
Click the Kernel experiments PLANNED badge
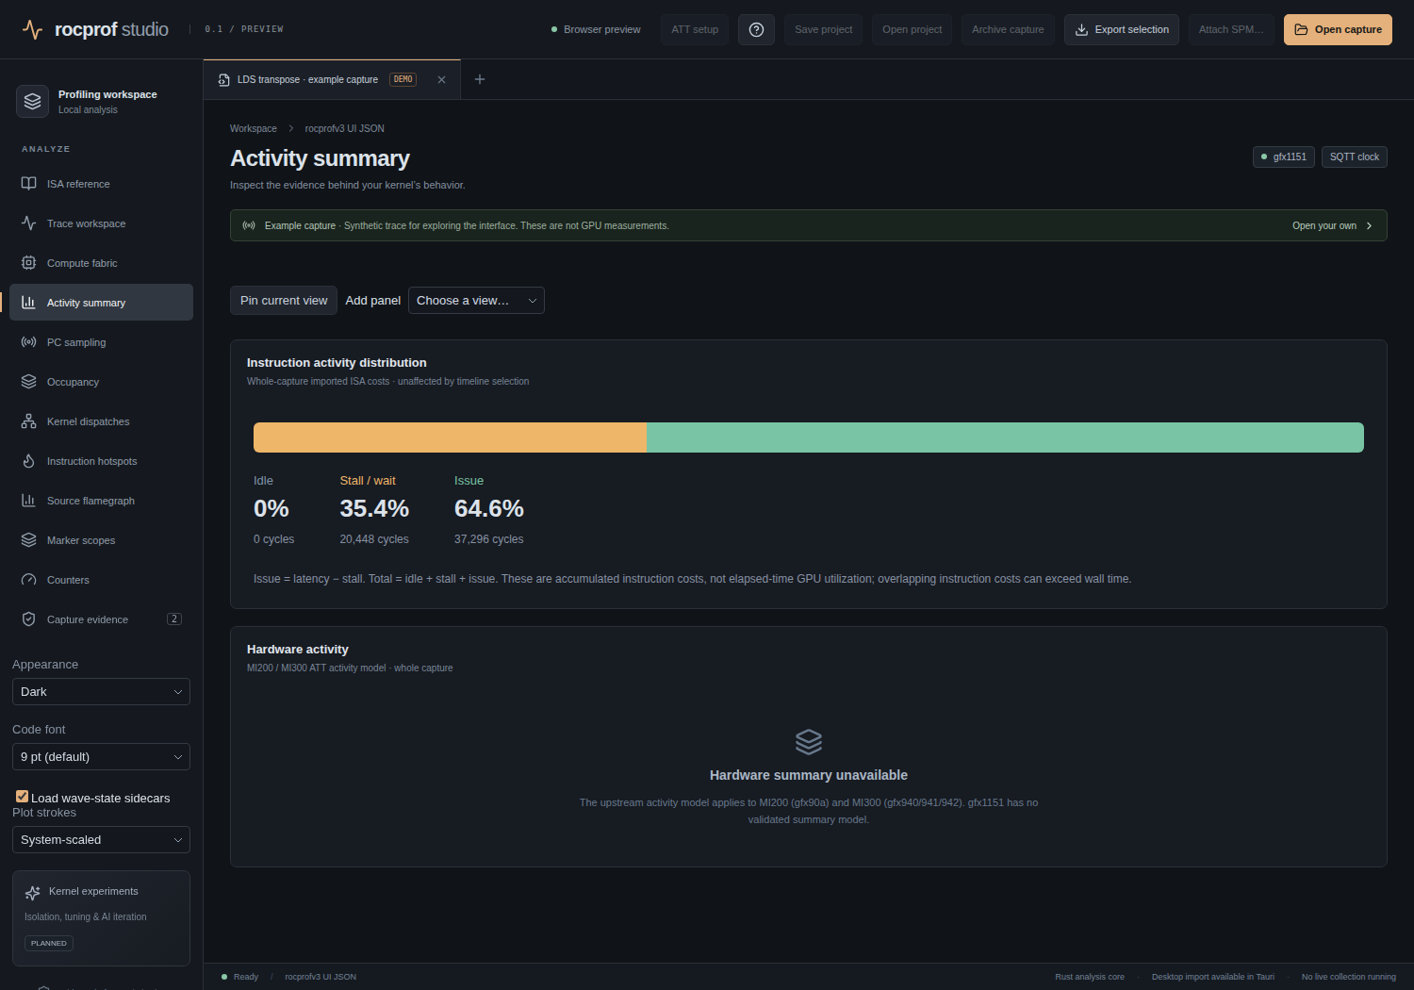click(49, 944)
